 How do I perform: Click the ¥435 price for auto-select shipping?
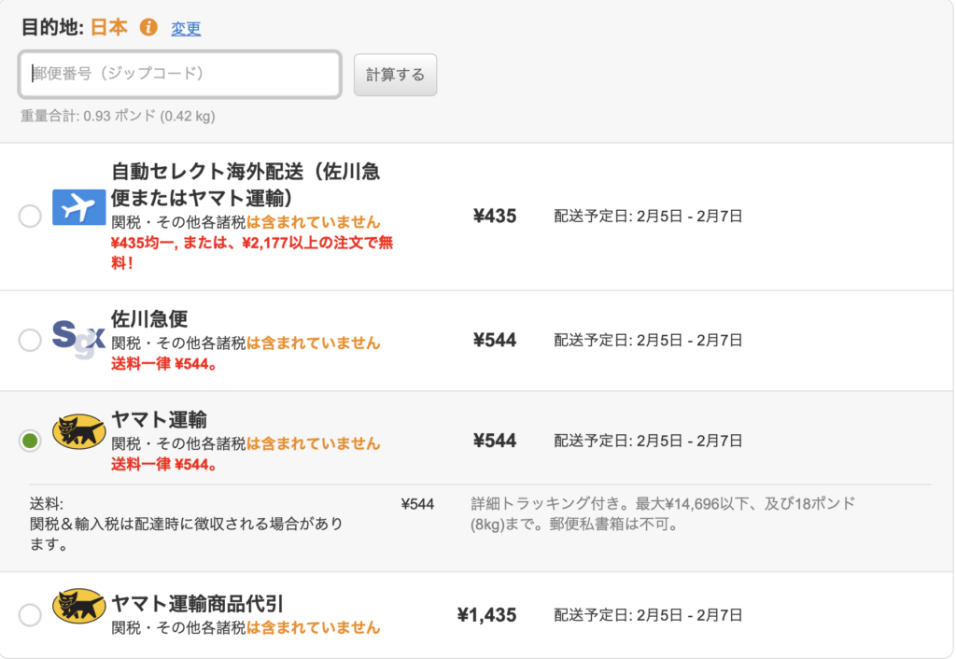tap(494, 217)
